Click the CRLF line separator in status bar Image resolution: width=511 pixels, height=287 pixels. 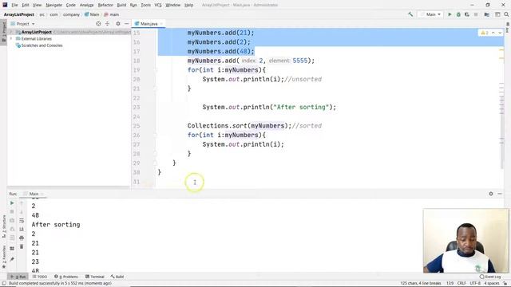click(x=461, y=284)
